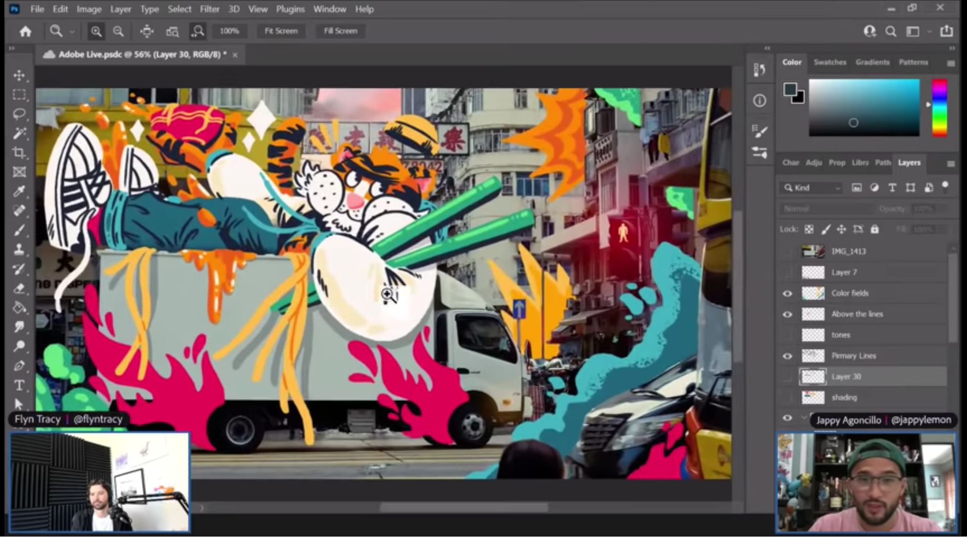Image resolution: width=967 pixels, height=537 pixels.
Task: Open the Layers panel options menu
Action: click(951, 164)
